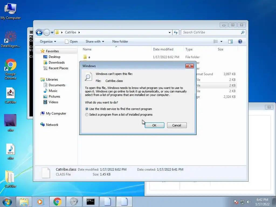
Task: Create a New folder
Action: point(120,42)
